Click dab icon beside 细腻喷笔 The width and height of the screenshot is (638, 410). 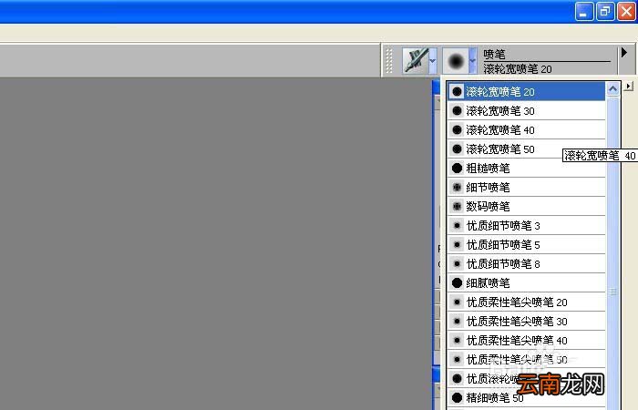point(457,282)
